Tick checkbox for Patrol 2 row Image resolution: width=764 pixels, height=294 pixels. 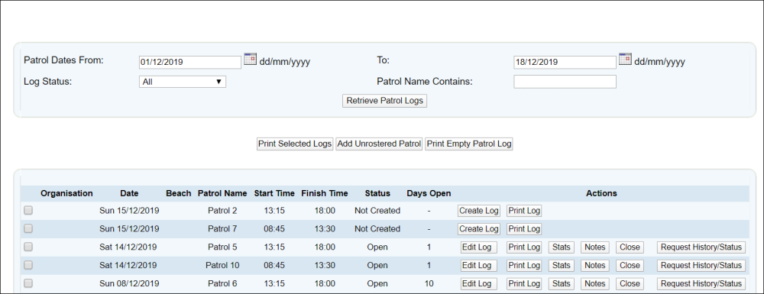(28, 210)
